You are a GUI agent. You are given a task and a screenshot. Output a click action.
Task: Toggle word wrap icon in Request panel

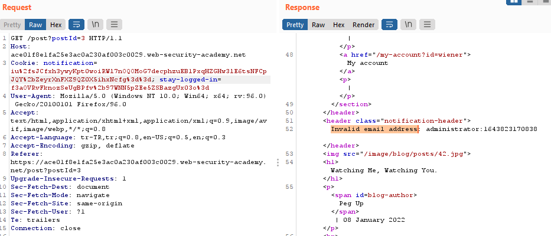pyautogui.click(x=76, y=25)
